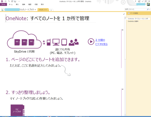Image resolution: width=151 pixels, height=117 pixels.
Task: Click the vertical scrollbar thumb
Action: (x=125, y=39)
